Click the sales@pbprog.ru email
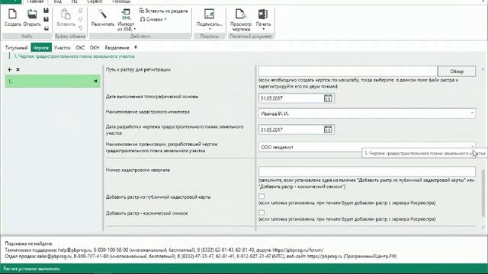Screen dimensions: 488x274 pos(54,256)
